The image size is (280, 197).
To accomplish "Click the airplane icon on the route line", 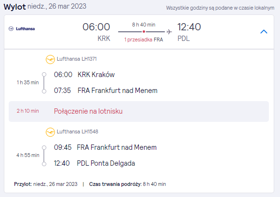I will point(169,32).
